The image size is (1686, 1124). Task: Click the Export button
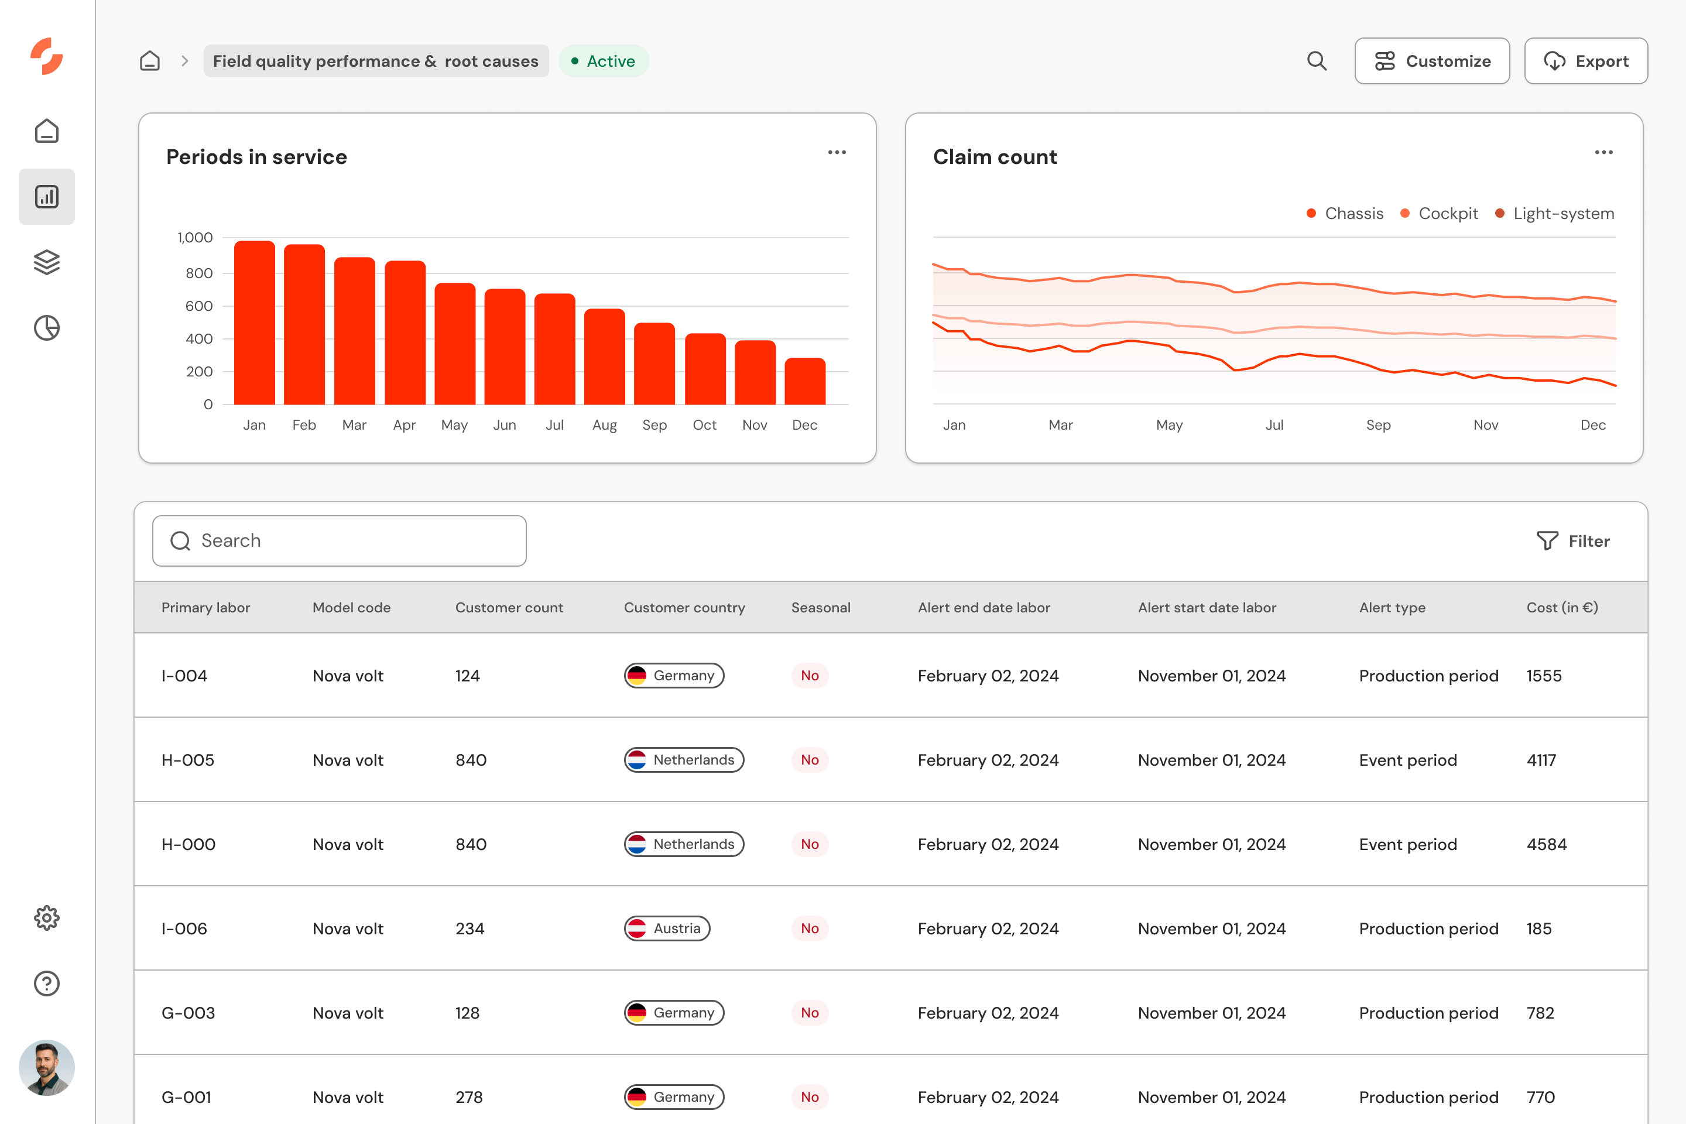point(1586,61)
